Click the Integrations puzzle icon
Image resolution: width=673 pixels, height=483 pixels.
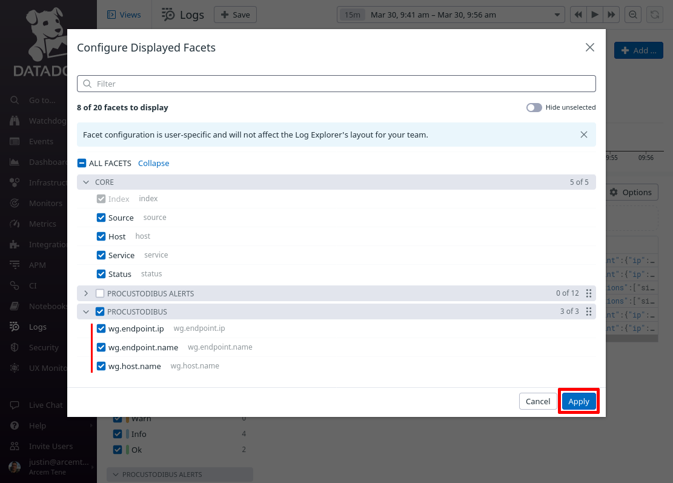coord(15,244)
